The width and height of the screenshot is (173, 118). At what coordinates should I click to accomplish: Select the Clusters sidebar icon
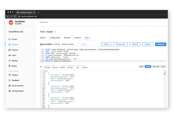click(10, 44)
